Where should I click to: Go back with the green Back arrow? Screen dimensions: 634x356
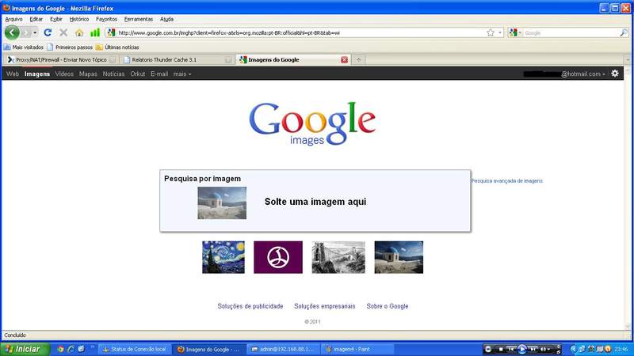coord(12,32)
